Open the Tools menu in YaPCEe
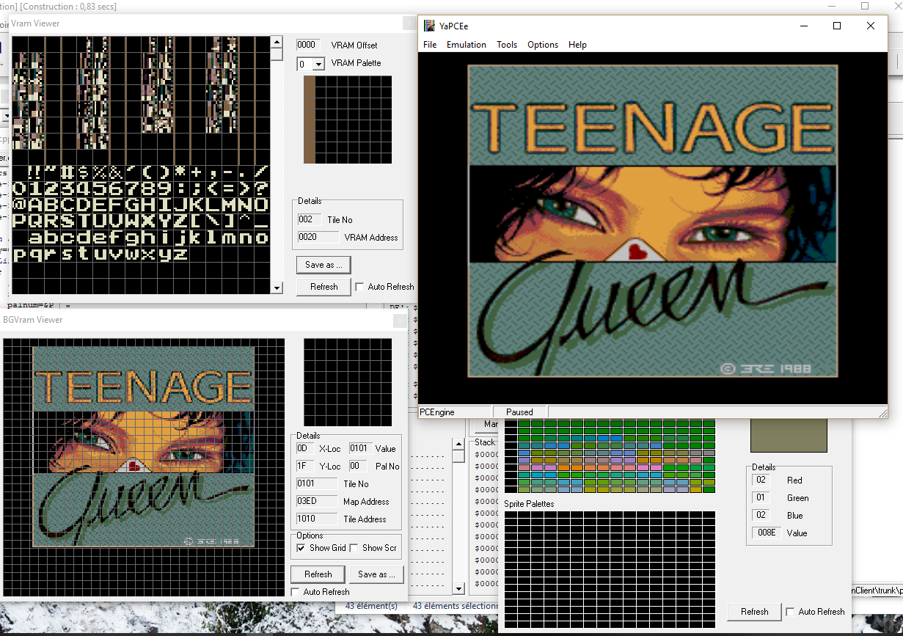Viewport: 903px width, 636px height. 507,45
